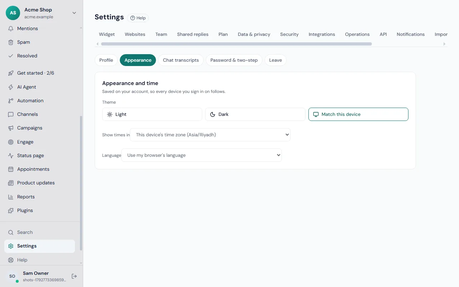459x287 pixels.
Task: Click the Appointments calendar icon
Action: pos(11,169)
